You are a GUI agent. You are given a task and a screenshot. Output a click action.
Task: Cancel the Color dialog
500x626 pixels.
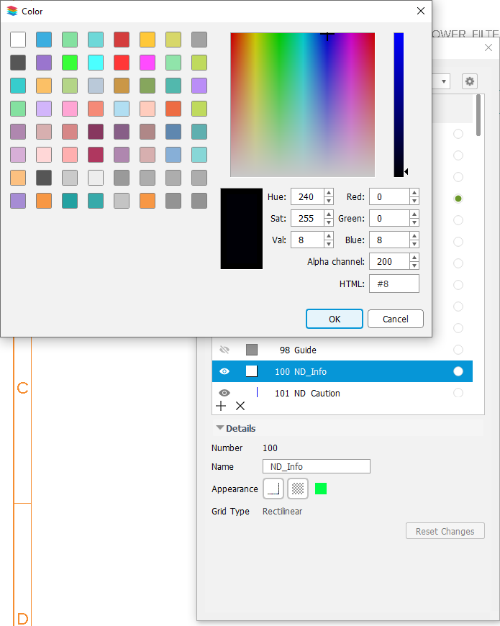point(395,319)
